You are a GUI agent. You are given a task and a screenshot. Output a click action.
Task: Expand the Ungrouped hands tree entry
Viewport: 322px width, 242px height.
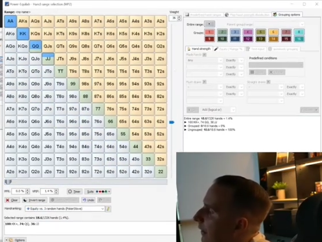186,130
